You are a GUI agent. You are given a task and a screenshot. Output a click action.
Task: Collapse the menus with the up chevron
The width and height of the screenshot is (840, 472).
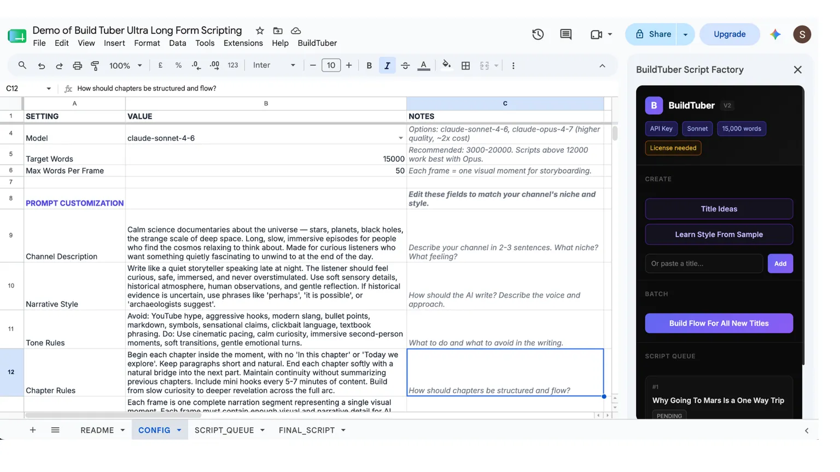pyautogui.click(x=602, y=66)
